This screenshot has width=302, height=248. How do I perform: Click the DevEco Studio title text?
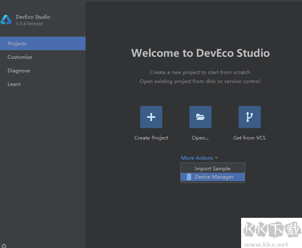33,17
